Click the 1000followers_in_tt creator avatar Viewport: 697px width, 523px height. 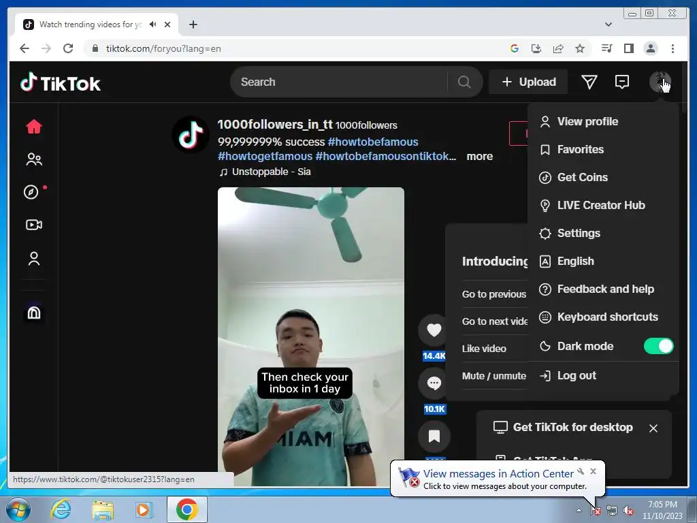point(191,135)
